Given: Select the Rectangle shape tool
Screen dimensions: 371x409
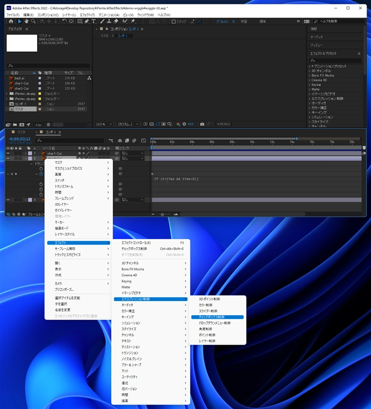Looking at the screenshot, I should point(80,21).
